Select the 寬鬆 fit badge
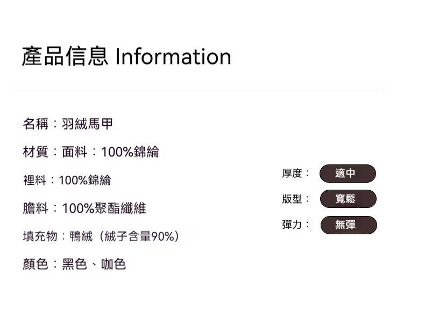Screen dimensions: 425x324 point(348,199)
